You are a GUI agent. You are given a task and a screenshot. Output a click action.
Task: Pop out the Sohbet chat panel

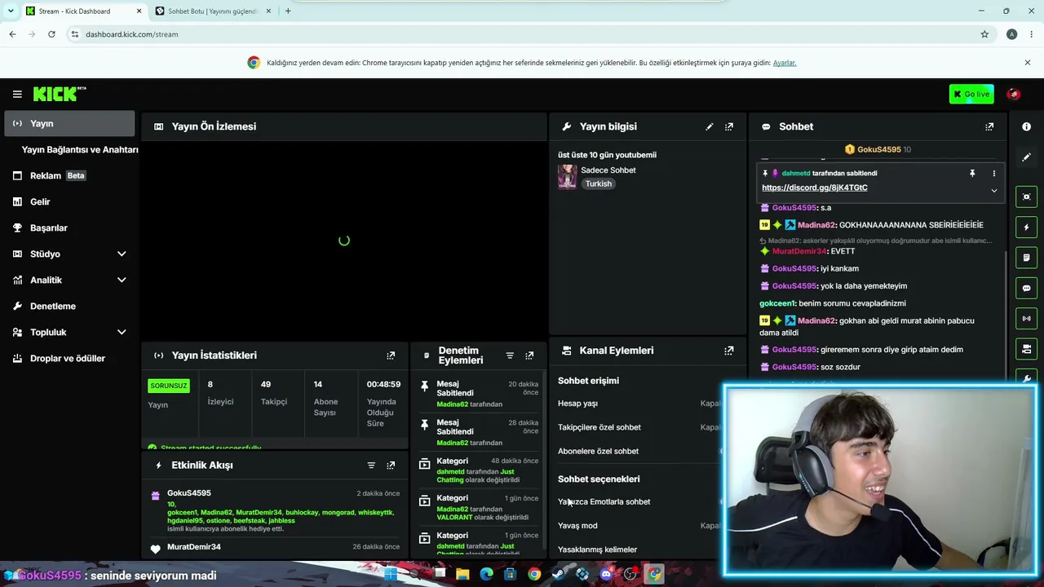989,126
